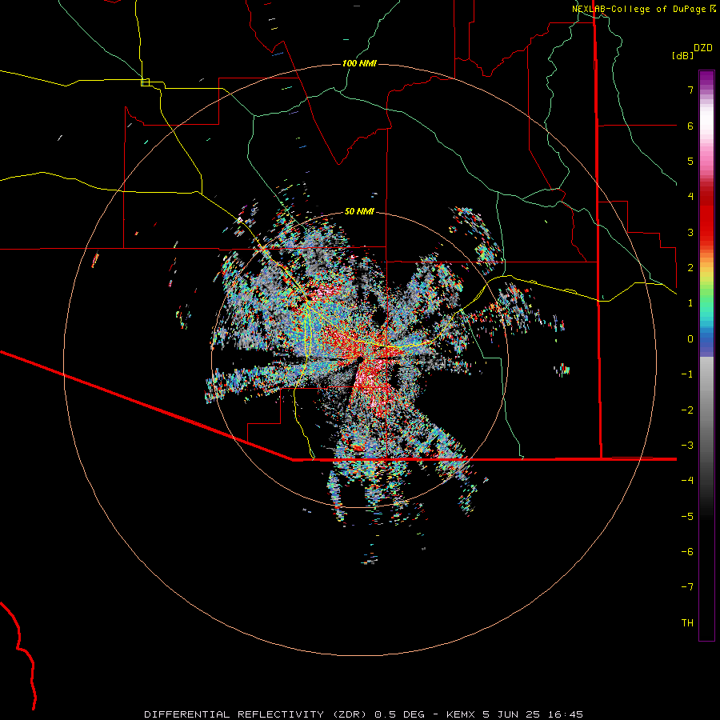Screen dimensions: 720x720
Task: Click the red 3 dB segment of color bar
Action: point(706,227)
